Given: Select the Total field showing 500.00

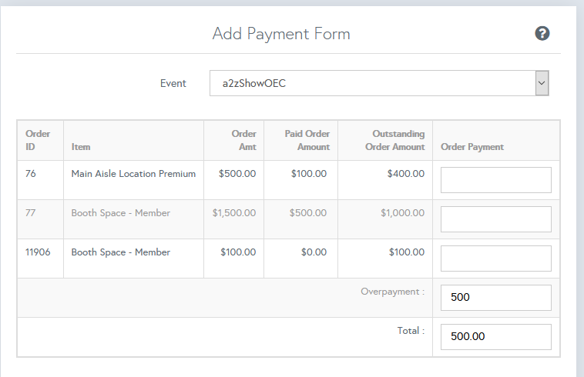Looking at the screenshot, I should point(495,337).
